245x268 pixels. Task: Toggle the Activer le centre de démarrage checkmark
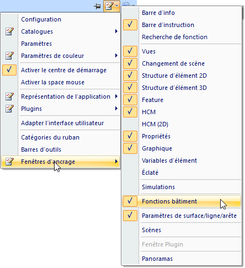pyautogui.click(x=9, y=70)
